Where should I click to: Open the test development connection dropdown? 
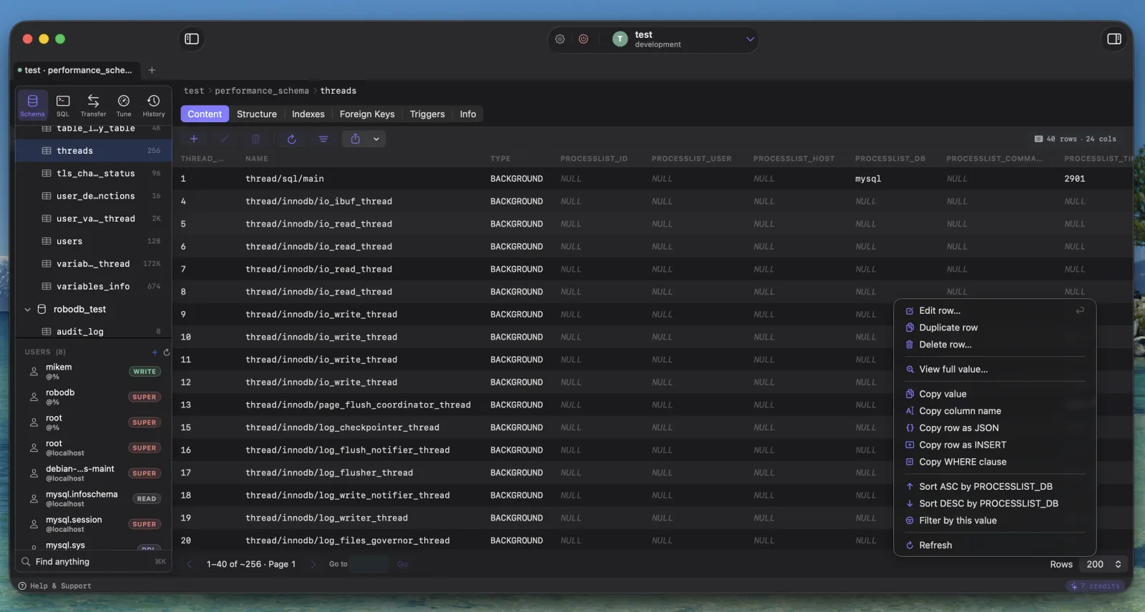(x=685, y=39)
